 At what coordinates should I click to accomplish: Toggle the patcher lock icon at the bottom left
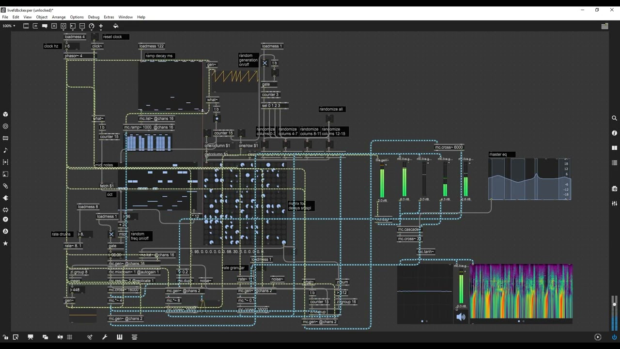point(5,337)
